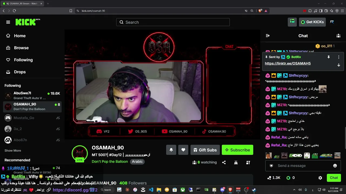
Task: Show the chat viewers list icon
Action: (338, 36)
